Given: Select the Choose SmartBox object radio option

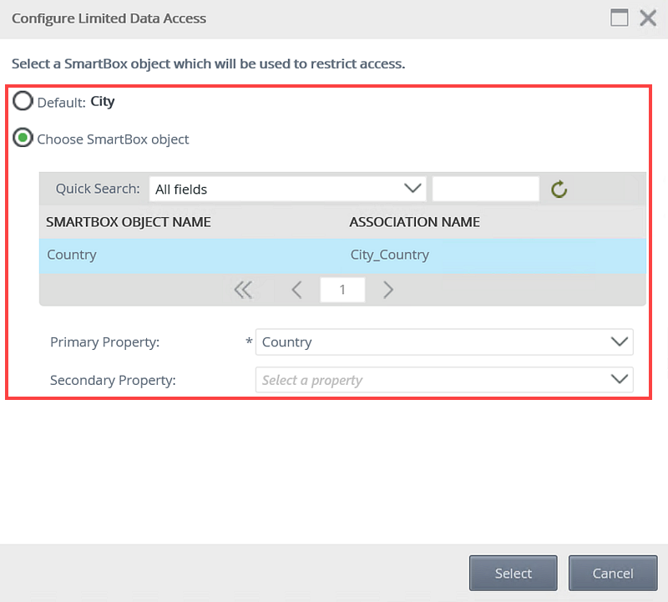Looking at the screenshot, I should (x=23, y=138).
